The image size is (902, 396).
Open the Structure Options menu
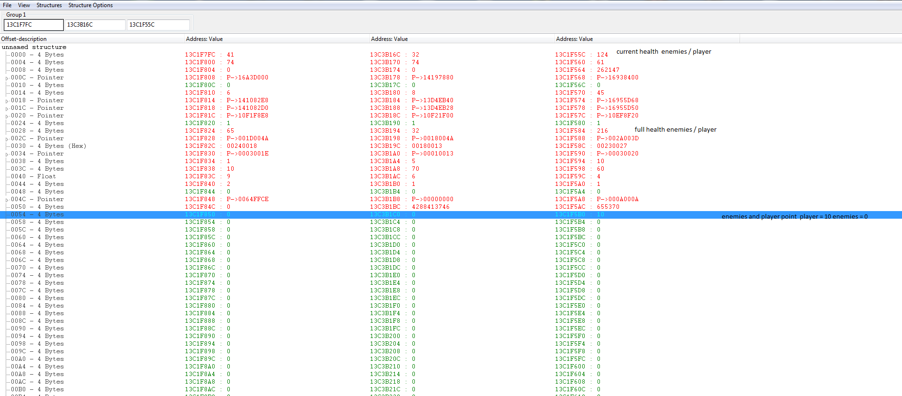pos(90,5)
